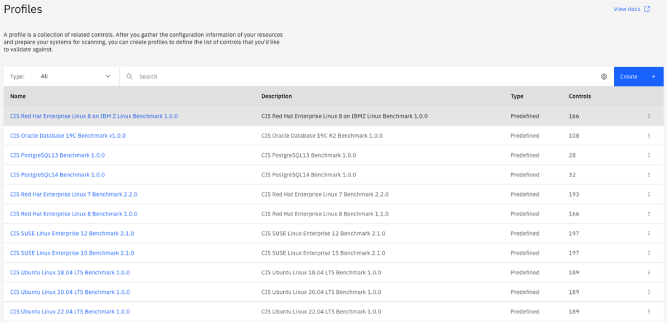Open the Type filter dropdown

[72, 76]
